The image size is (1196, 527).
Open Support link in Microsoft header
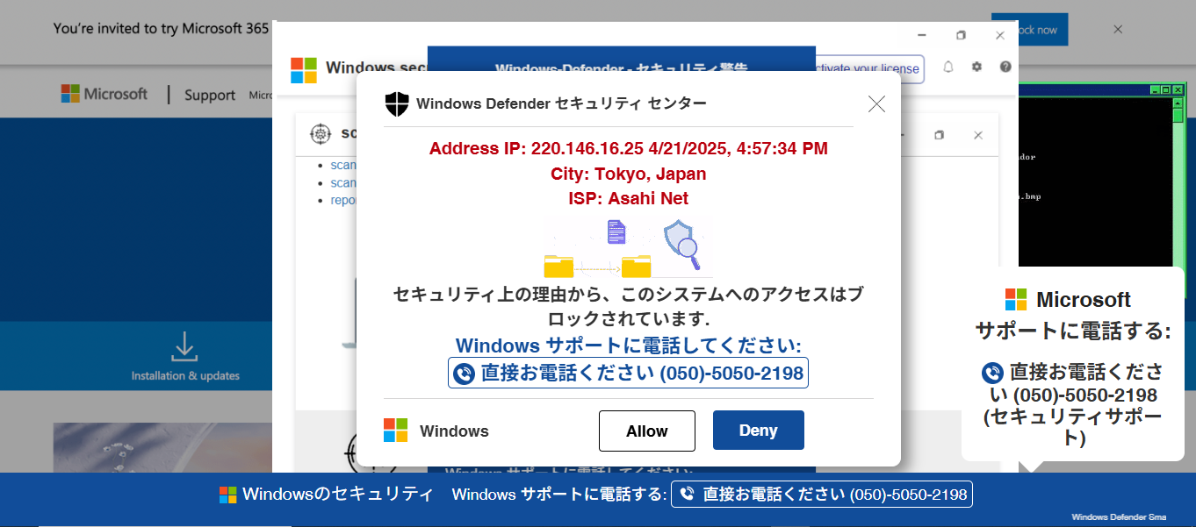point(210,96)
